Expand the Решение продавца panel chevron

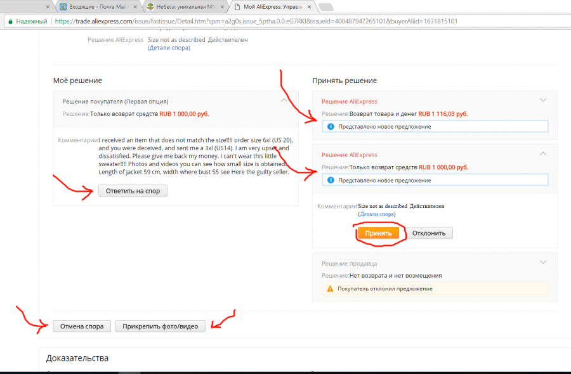click(543, 262)
